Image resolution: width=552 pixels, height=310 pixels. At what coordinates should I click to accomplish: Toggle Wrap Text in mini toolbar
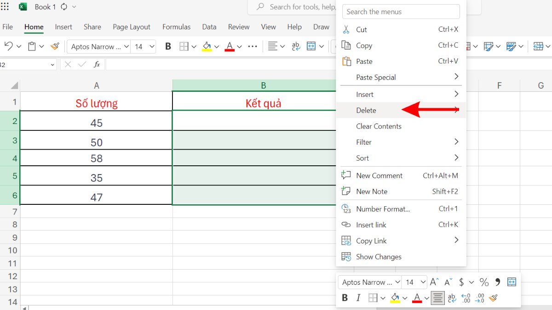coord(452,298)
